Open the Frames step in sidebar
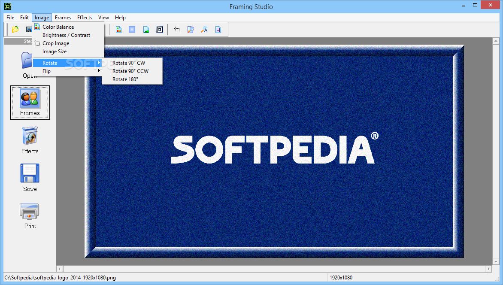Viewport: 503px width, 285px height. tap(30, 103)
